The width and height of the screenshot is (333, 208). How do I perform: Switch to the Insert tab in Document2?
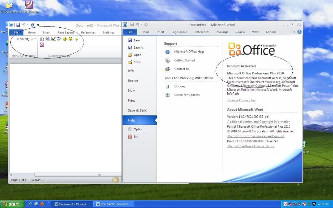click(x=47, y=32)
